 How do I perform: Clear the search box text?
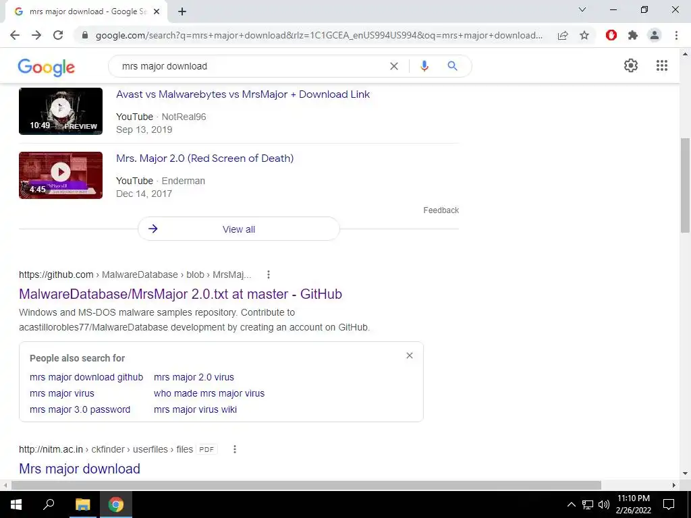coord(394,66)
